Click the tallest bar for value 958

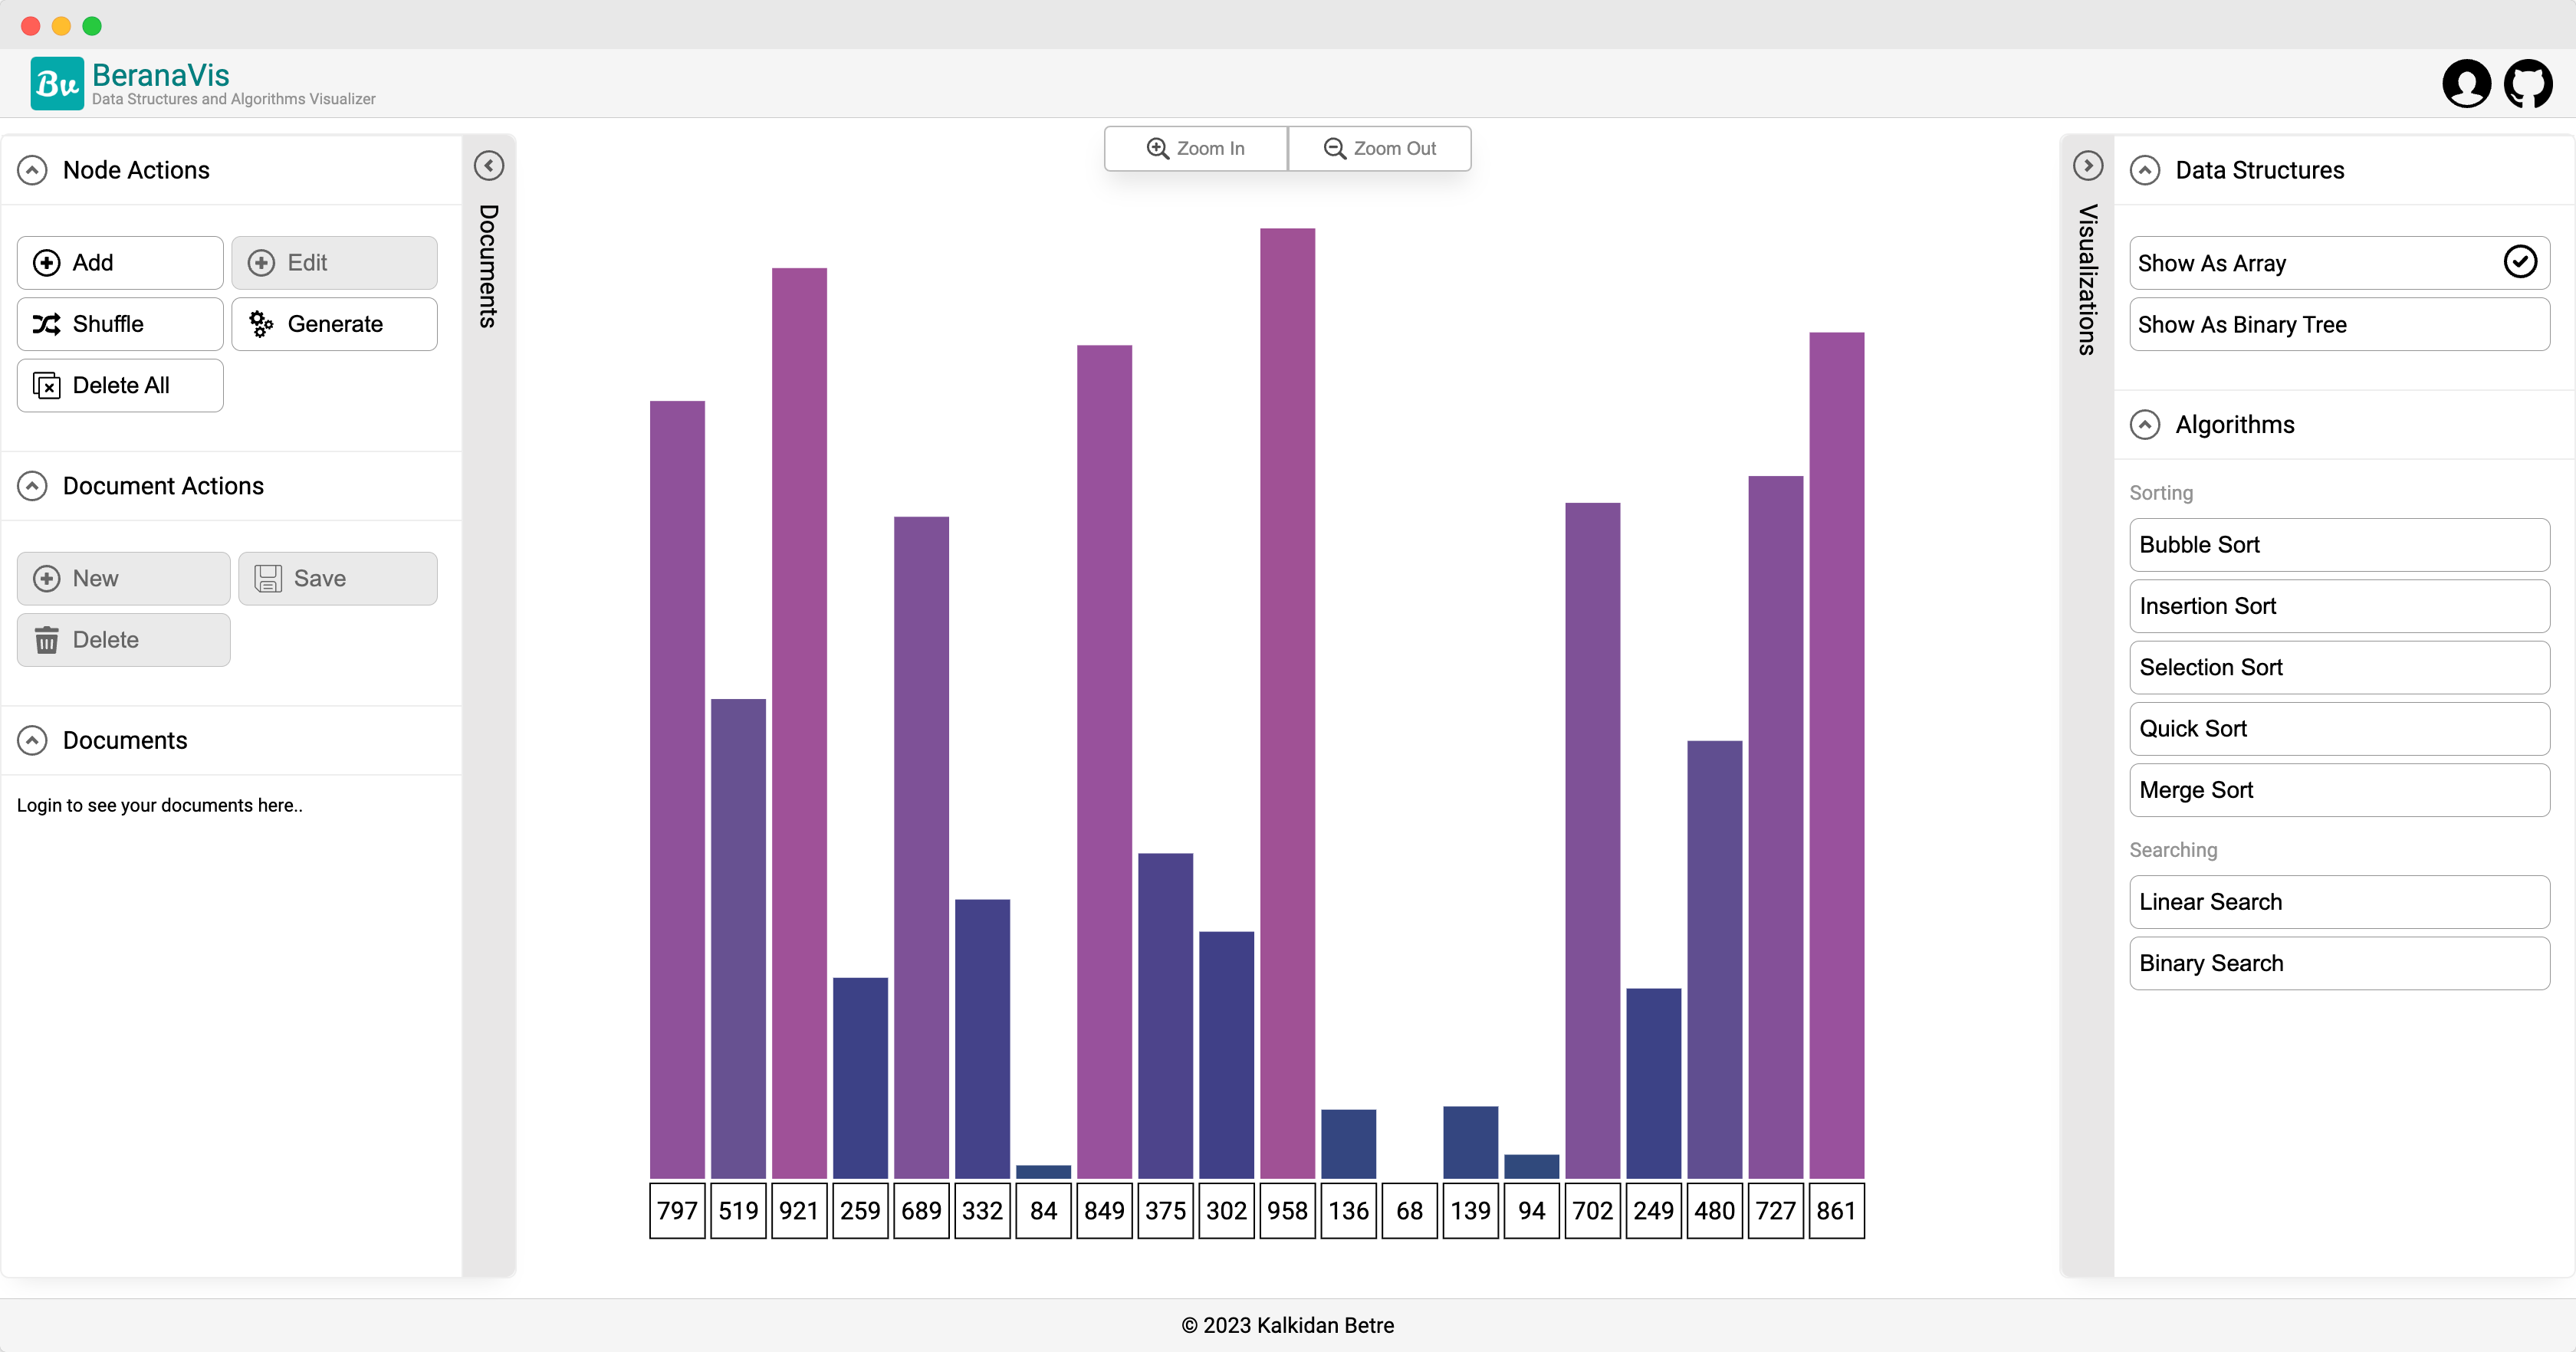pos(1287,703)
